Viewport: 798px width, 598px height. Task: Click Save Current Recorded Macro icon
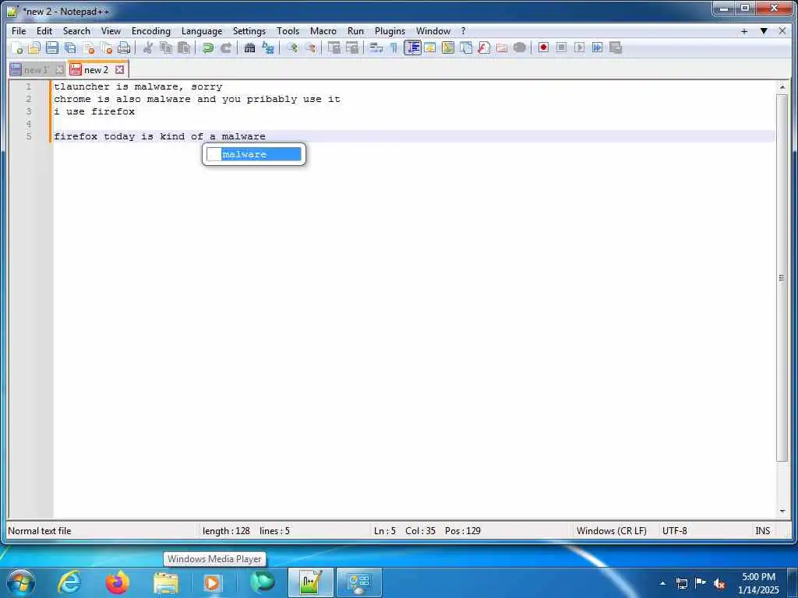616,47
